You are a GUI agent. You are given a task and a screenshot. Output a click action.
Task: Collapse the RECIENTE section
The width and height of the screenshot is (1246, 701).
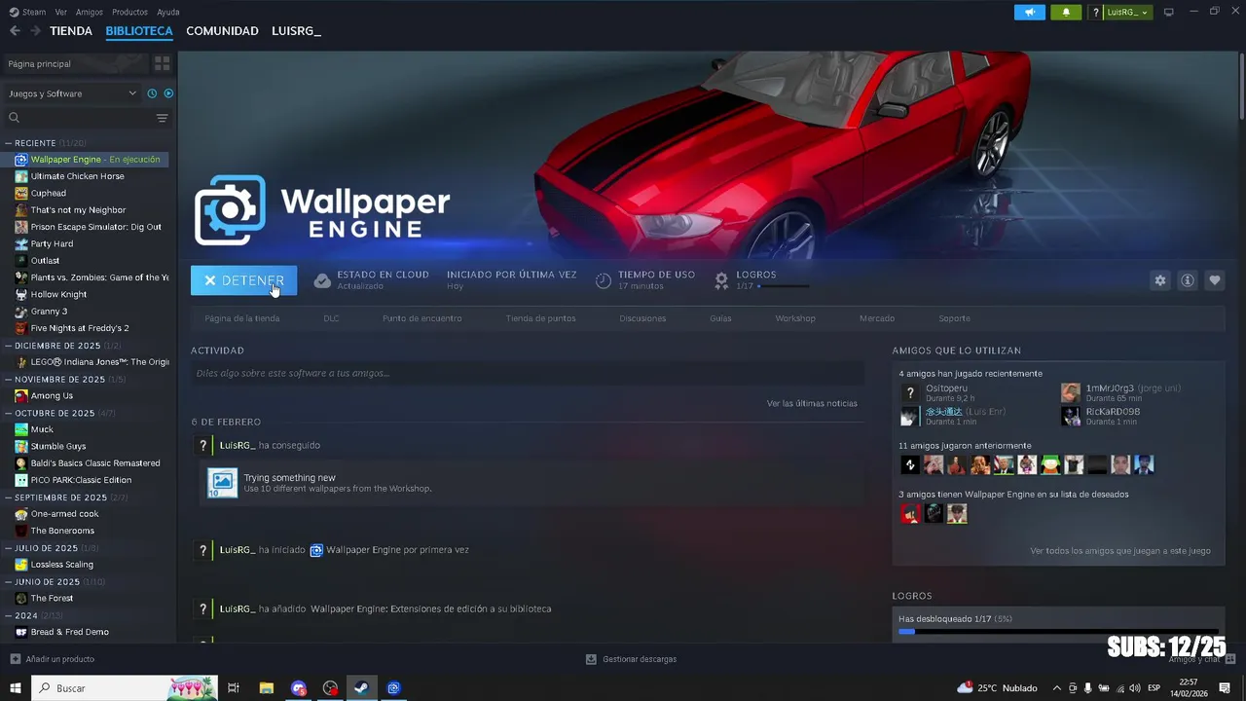click(x=9, y=143)
